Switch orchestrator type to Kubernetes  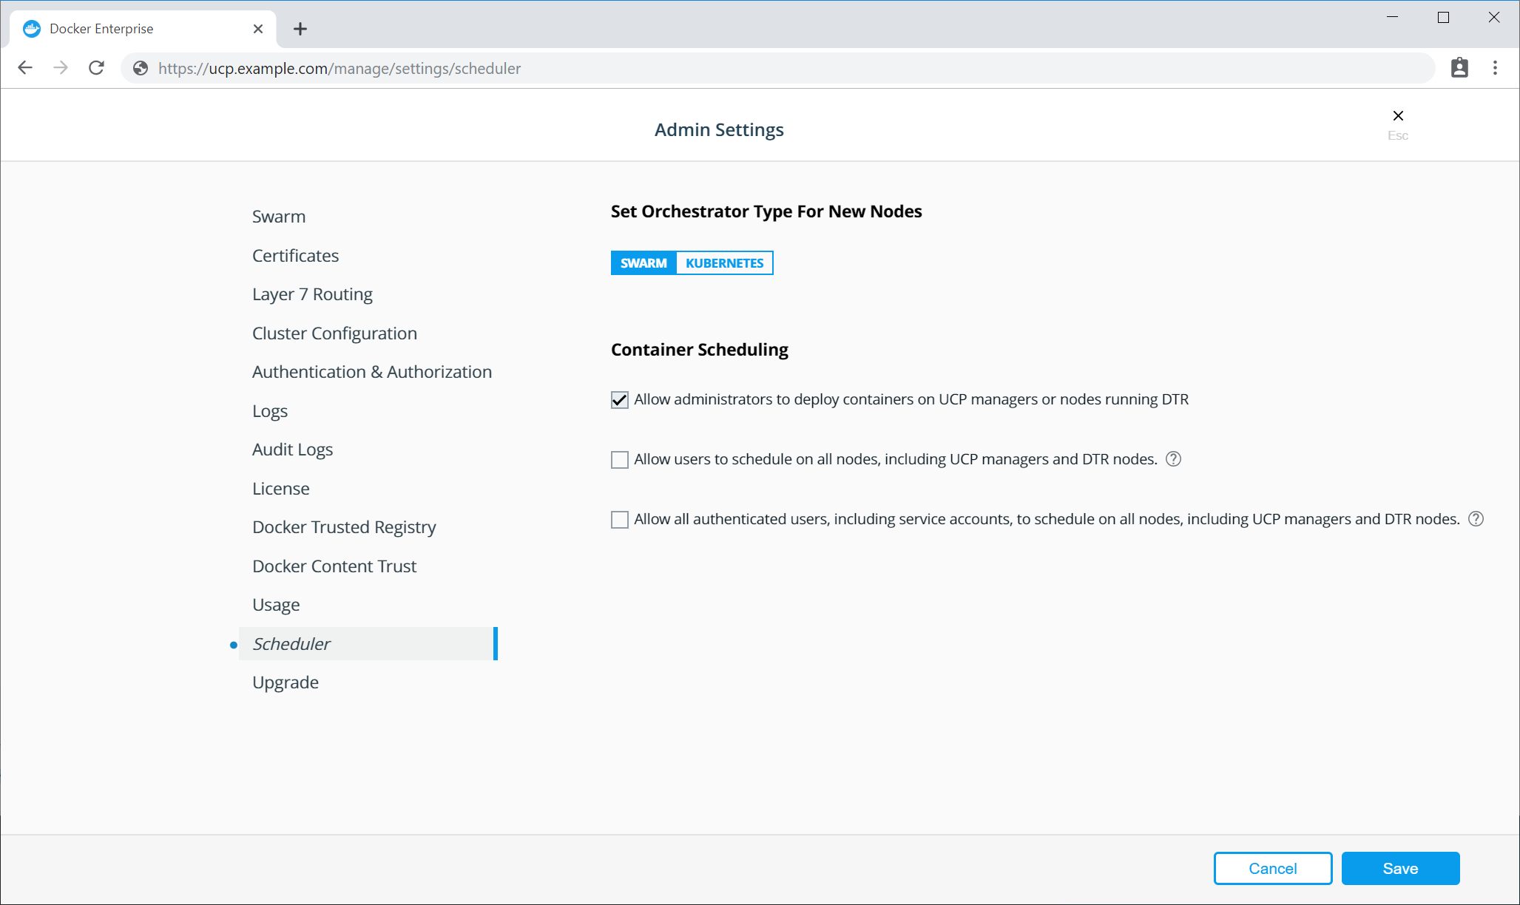[x=724, y=263]
